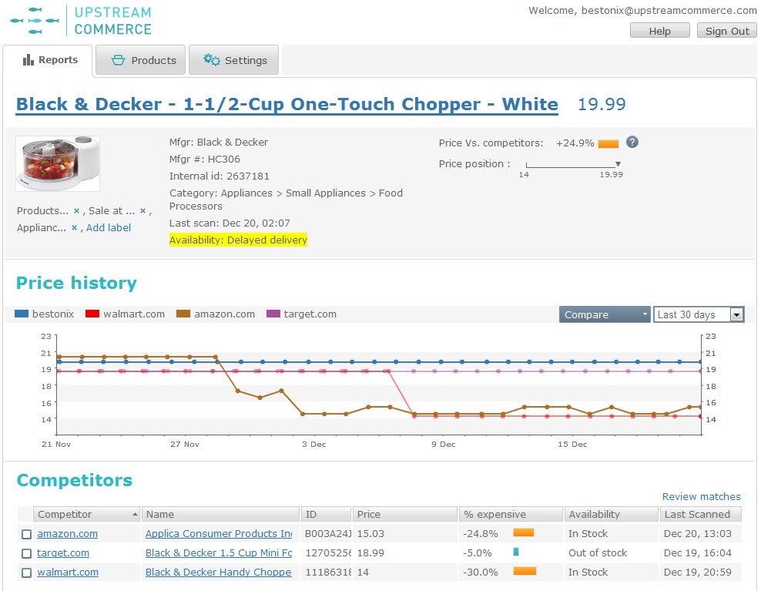The height and width of the screenshot is (591, 761).
Task: Click the -24.8% expensive value
Action: (x=481, y=534)
